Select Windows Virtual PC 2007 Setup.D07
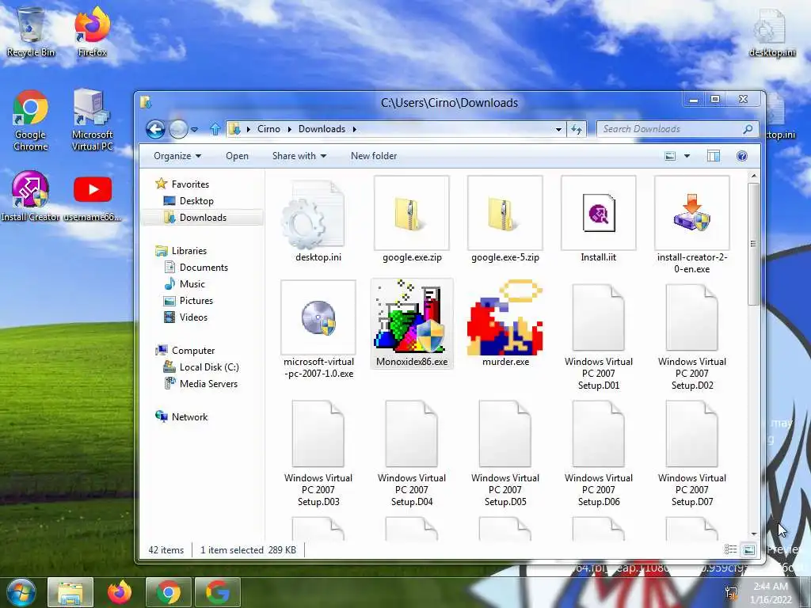 point(692,454)
